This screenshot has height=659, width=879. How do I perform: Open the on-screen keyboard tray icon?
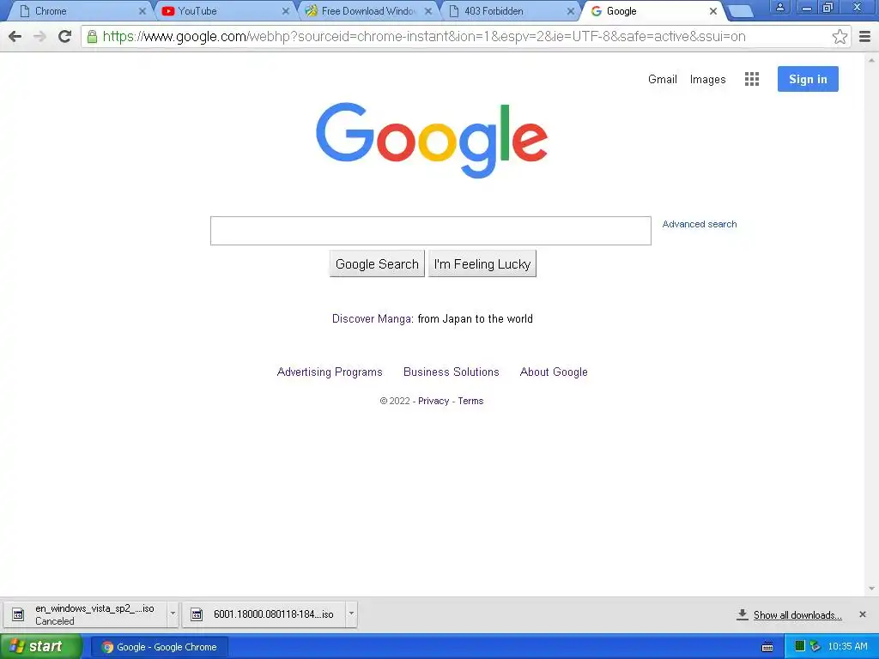pyautogui.click(x=767, y=647)
